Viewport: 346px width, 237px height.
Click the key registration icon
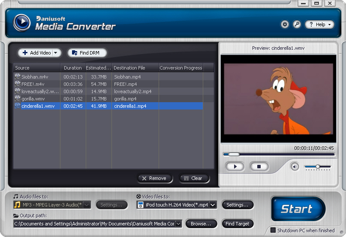click(x=297, y=24)
